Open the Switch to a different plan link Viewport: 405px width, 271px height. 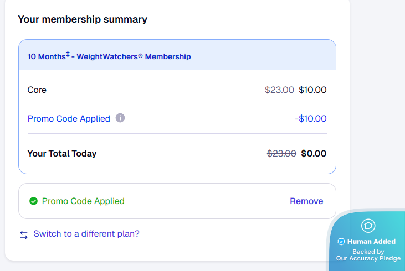click(86, 234)
